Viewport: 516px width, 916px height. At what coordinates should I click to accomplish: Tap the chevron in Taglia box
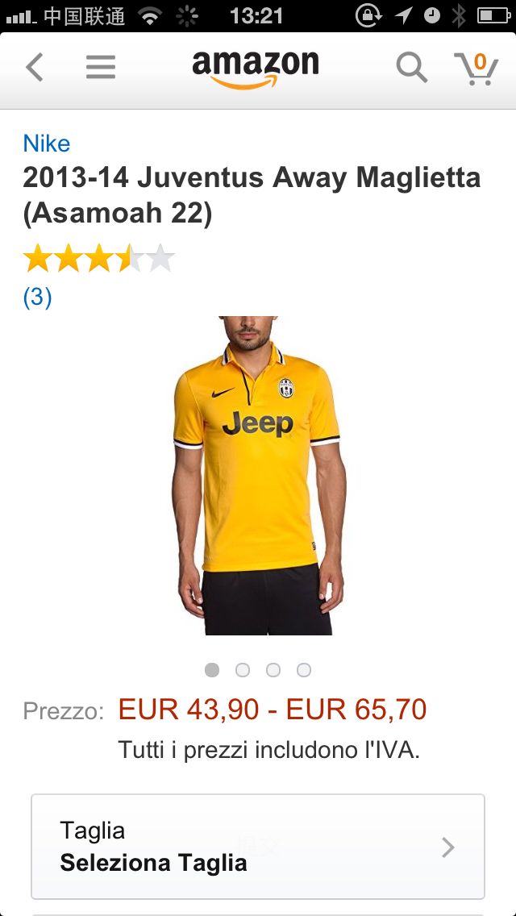(447, 847)
